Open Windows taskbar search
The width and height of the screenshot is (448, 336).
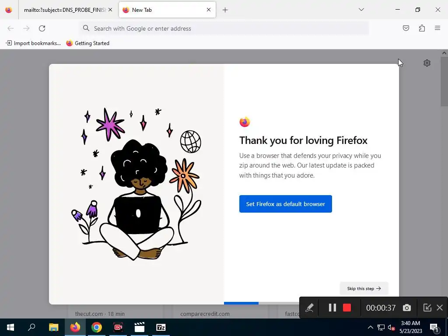[x=31, y=327]
